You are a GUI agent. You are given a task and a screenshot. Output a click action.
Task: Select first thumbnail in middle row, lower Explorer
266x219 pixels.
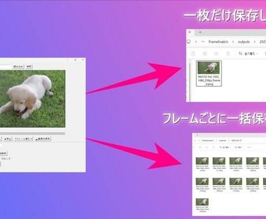tap(202, 182)
